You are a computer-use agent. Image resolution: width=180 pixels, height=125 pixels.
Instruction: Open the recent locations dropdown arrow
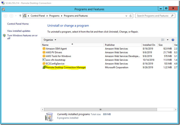16,16
